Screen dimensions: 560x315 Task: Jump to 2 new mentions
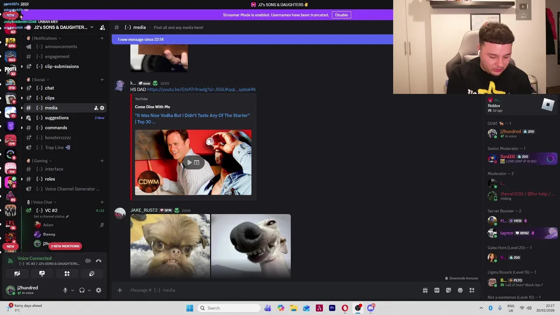pyautogui.click(x=65, y=246)
